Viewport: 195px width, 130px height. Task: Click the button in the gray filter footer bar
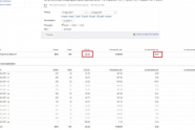tap(50, 35)
